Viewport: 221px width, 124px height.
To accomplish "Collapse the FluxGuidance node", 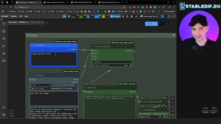I will coord(141,110).
